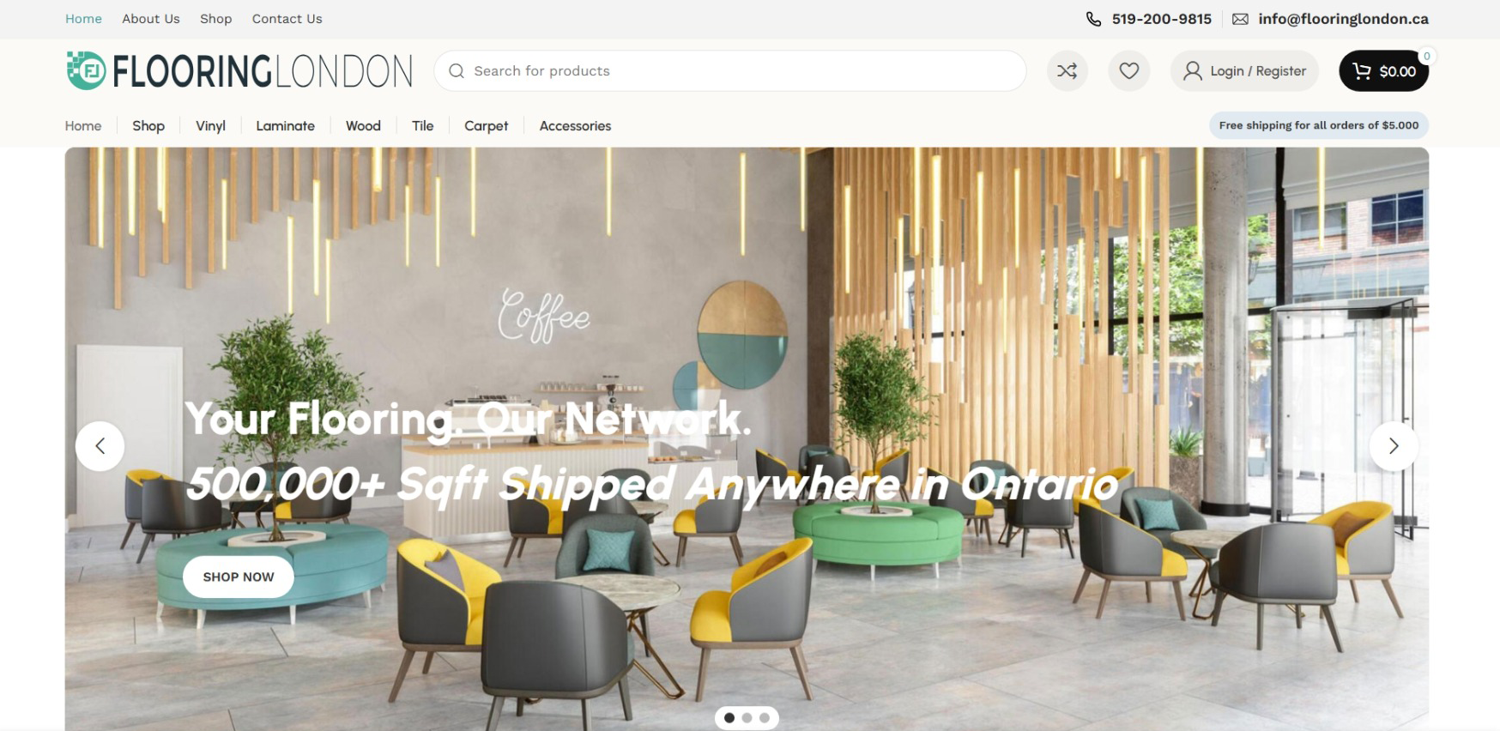Click the compare products shuffle icon

(x=1067, y=71)
